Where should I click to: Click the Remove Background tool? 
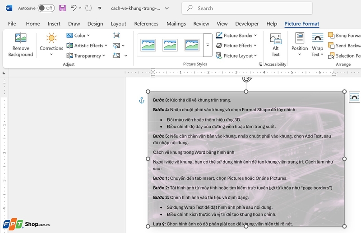tap(20, 45)
